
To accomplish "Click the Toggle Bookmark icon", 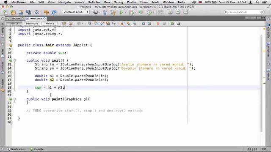I will (x=135, y=23).
